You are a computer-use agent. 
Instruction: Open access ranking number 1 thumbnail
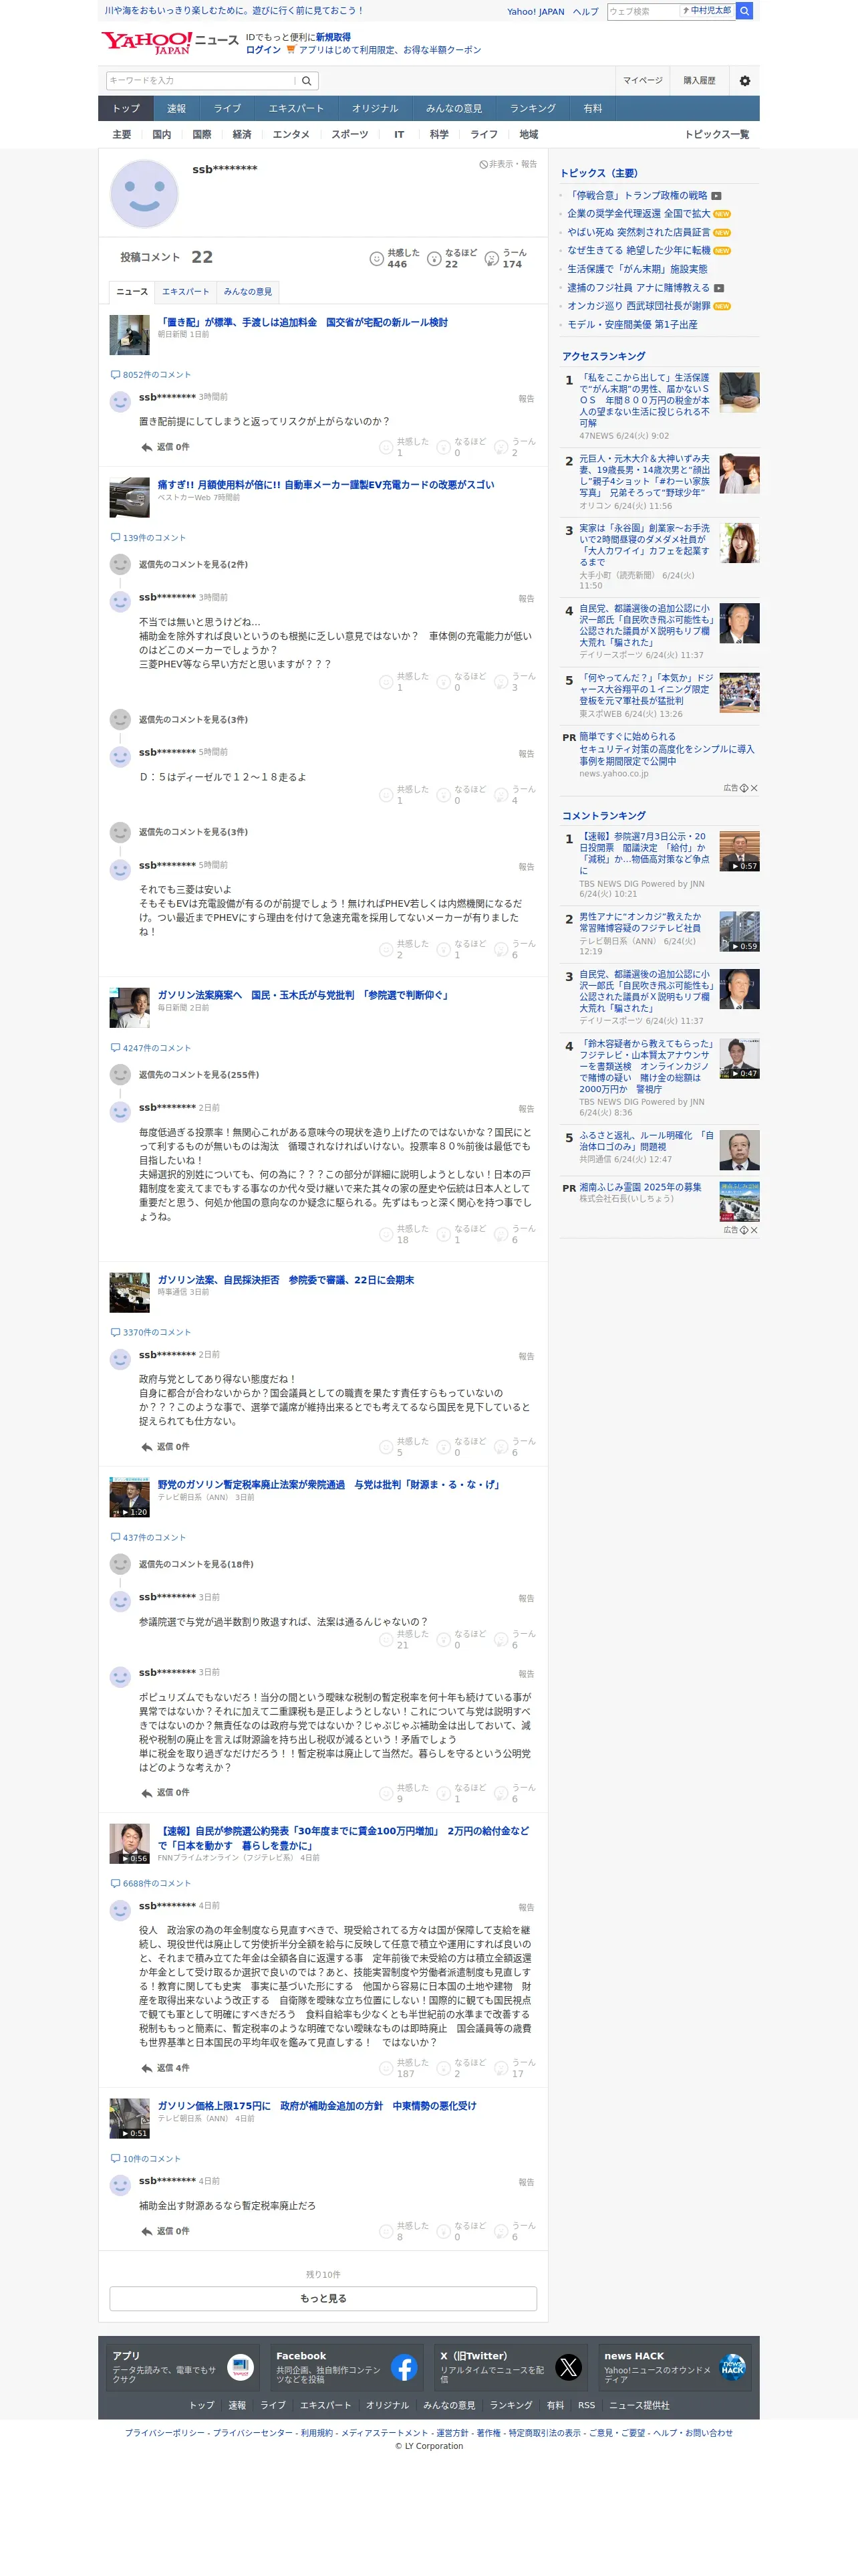tap(739, 392)
